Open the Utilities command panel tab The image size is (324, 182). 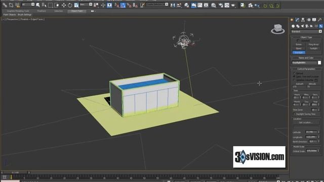coord(320,20)
